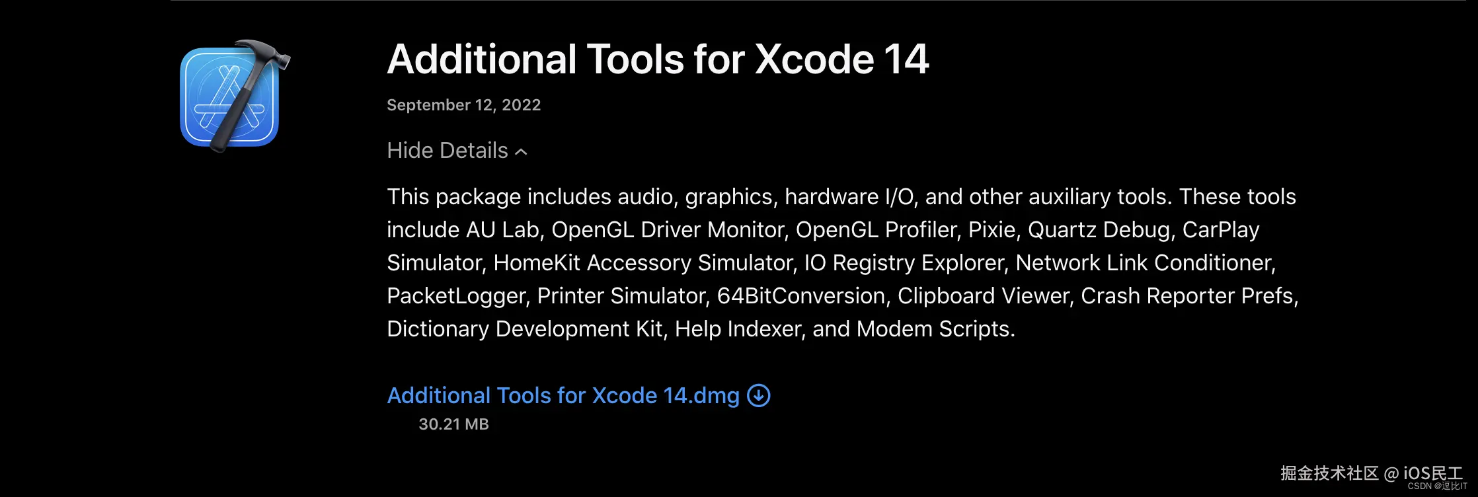The image size is (1478, 497).
Task: Click the word PacketLogger in the description
Action: (457, 296)
